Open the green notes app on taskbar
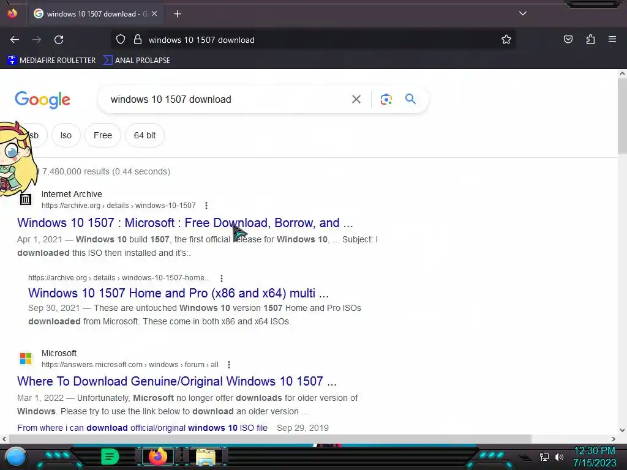The height and width of the screenshot is (470, 627). point(110,457)
